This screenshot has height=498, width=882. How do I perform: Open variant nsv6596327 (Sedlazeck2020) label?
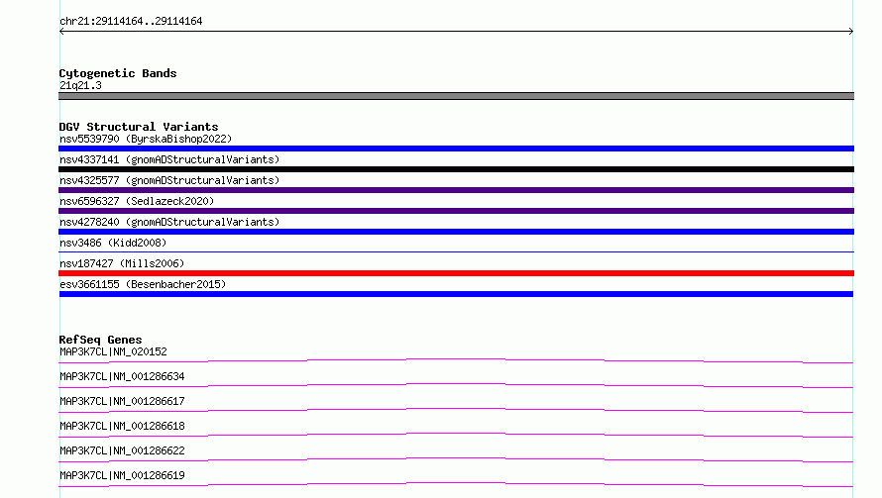[137, 201]
